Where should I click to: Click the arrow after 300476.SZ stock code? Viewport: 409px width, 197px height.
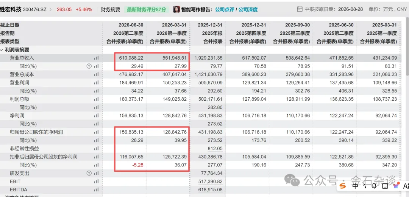pos(50,9)
